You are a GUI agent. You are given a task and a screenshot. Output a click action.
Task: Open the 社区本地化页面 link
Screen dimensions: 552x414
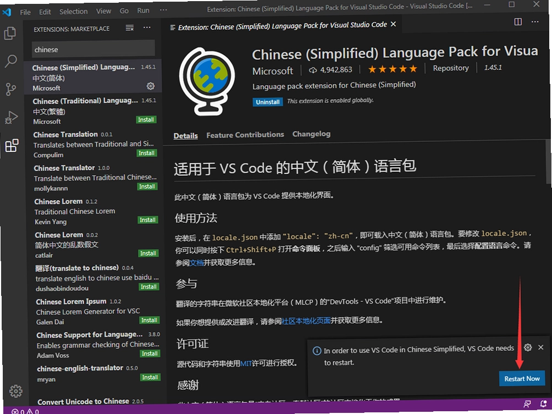[x=306, y=321]
